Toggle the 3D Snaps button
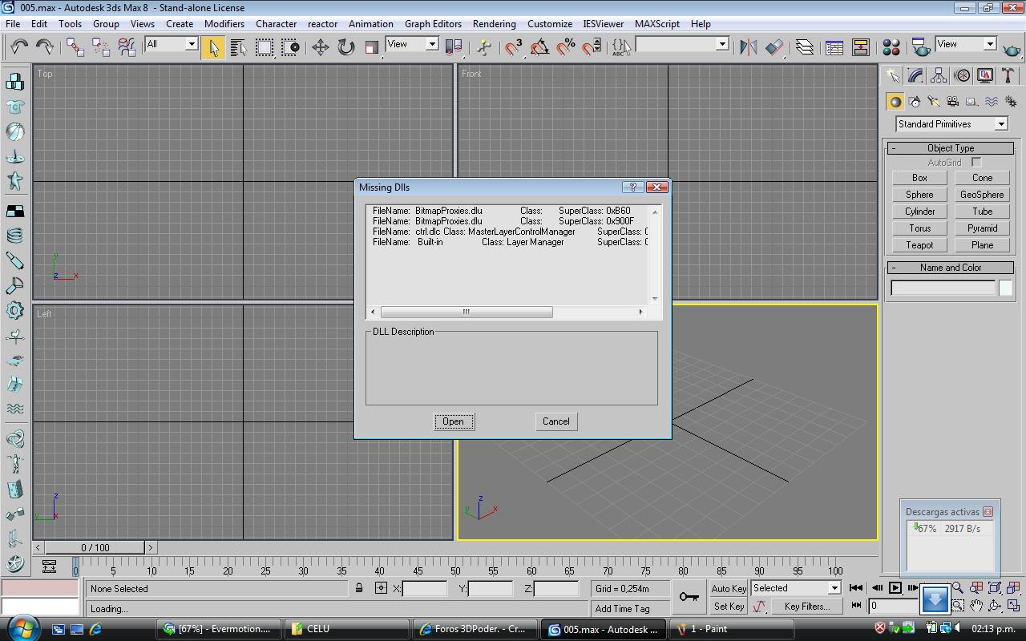The image size is (1026, 641). [x=514, y=47]
